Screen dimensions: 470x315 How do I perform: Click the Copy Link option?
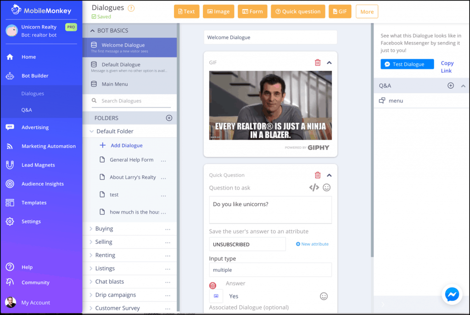pos(447,67)
